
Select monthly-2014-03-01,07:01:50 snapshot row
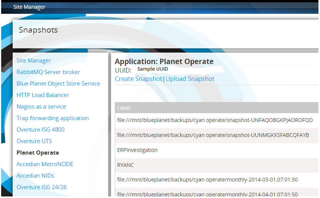tap(217, 180)
